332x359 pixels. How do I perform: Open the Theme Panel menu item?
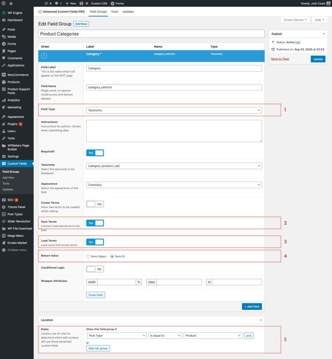point(16,207)
